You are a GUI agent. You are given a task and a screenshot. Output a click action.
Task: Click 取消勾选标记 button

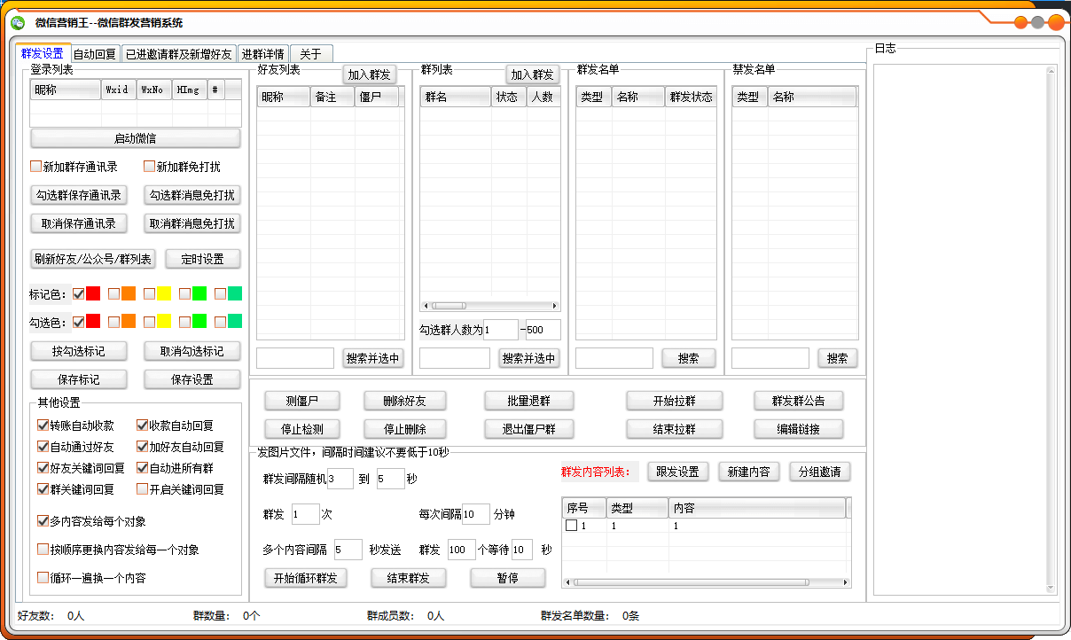click(x=192, y=351)
